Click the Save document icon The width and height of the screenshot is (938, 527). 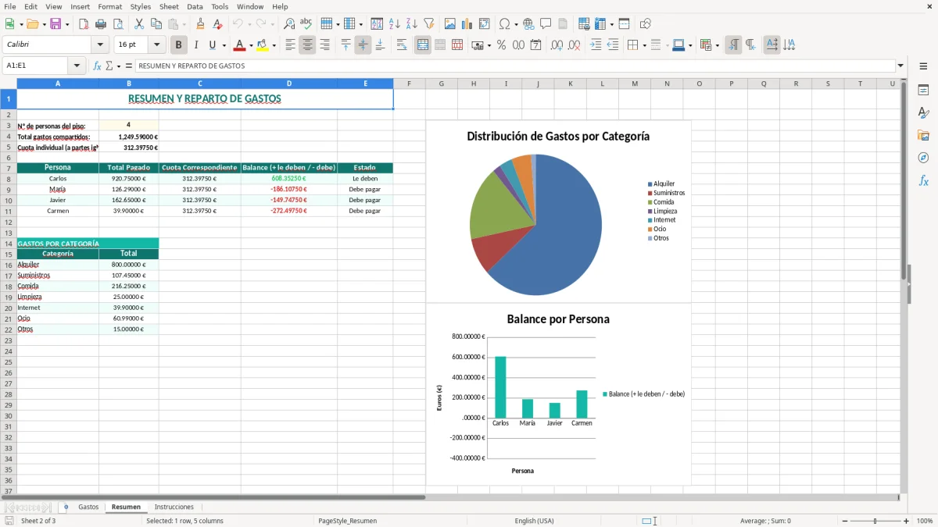[x=55, y=24]
